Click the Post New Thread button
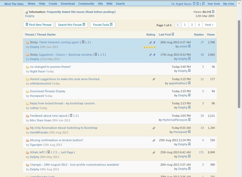 [x=38, y=25]
